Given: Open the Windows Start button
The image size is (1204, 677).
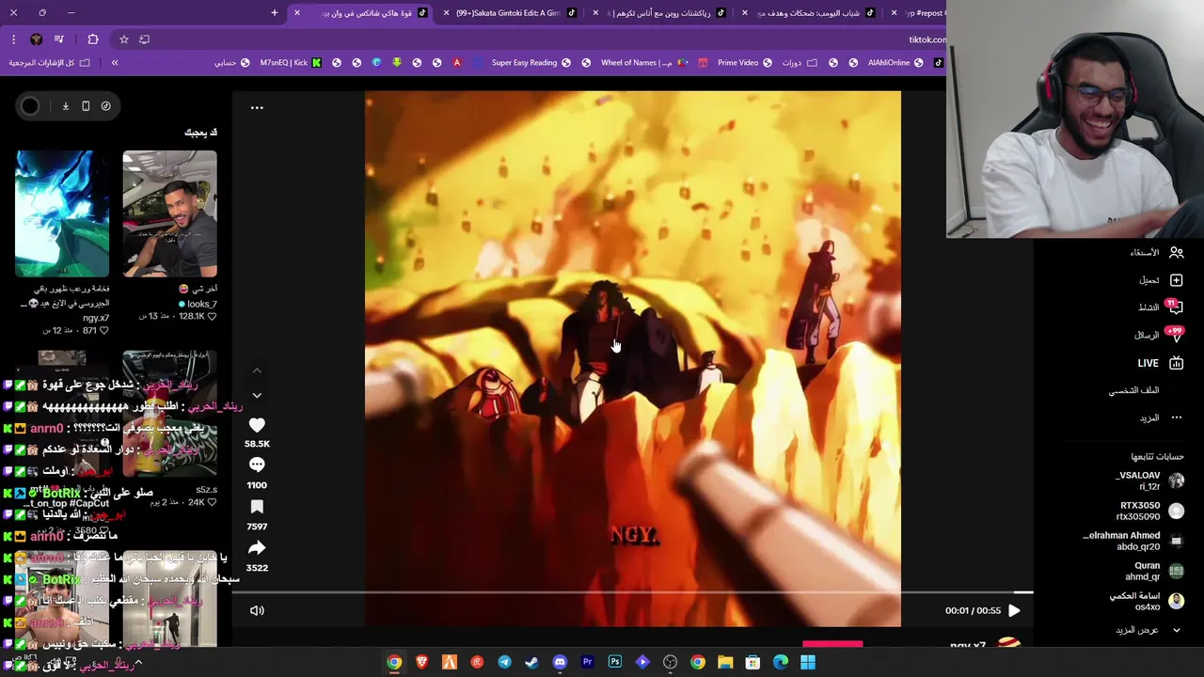Looking at the screenshot, I should click(x=808, y=662).
